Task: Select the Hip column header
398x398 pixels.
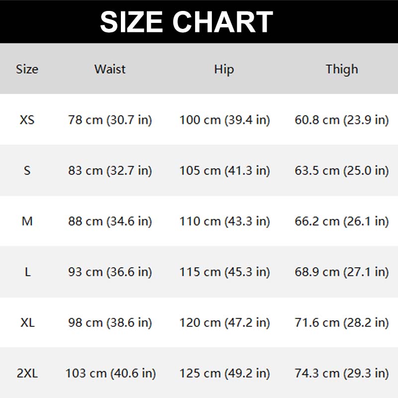Action: click(x=224, y=69)
